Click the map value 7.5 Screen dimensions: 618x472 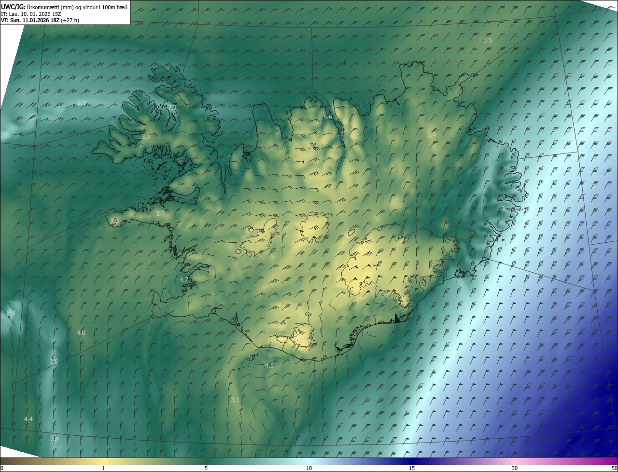[54, 362]
